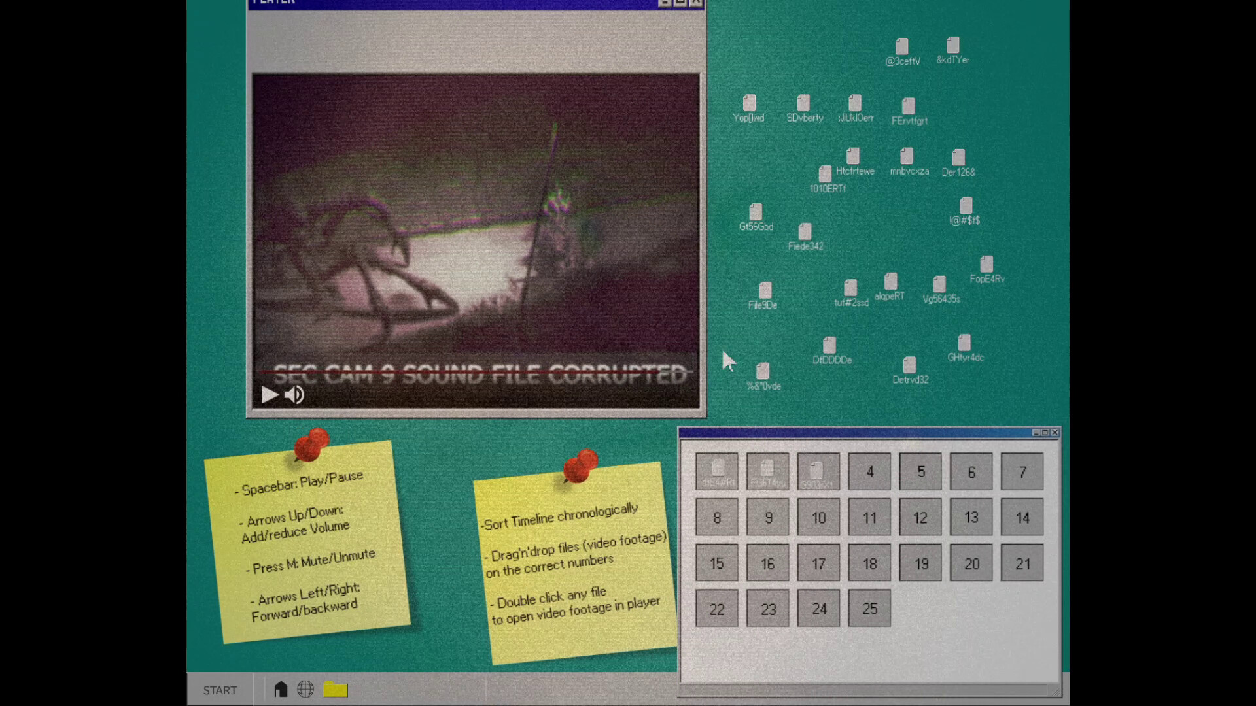Select timeline slot number 25
This screenshot has width=1256, height=706.
click(869, 609)
